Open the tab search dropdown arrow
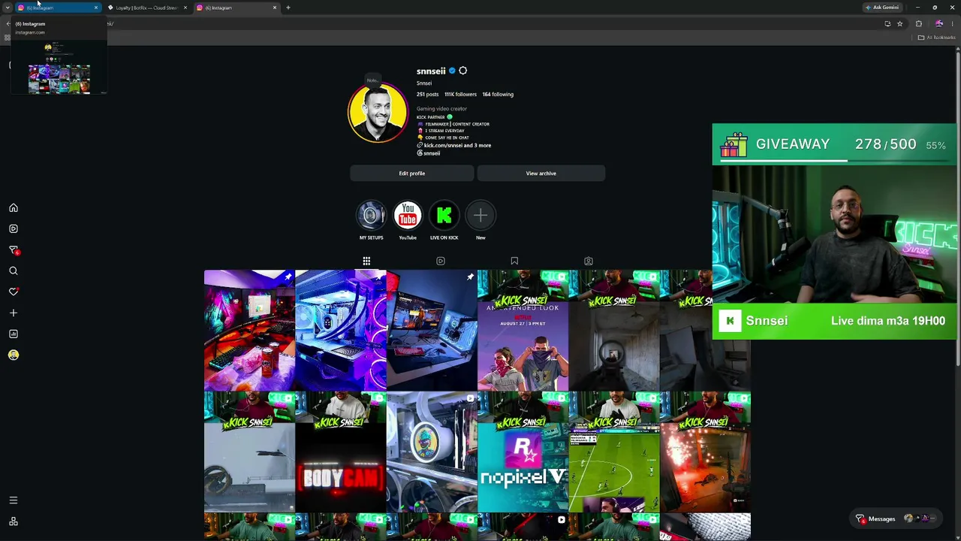This screenshot has width=961, height=541. [x=8, y=8]
